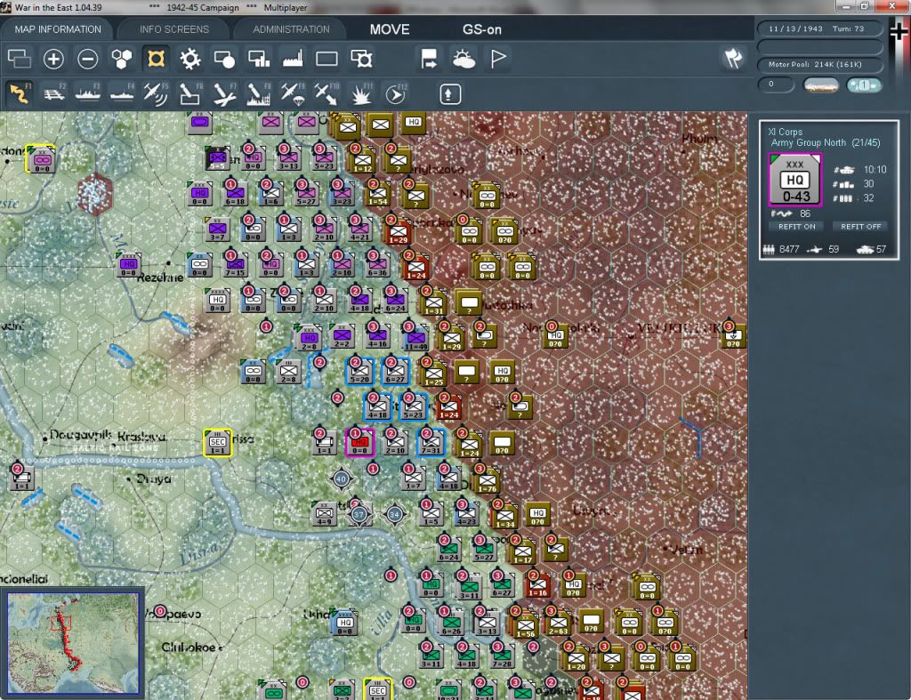The width and height of the screenshot is (911, 700).
Task: Click the gear-shaped toolbar icon
Action: 190,59
